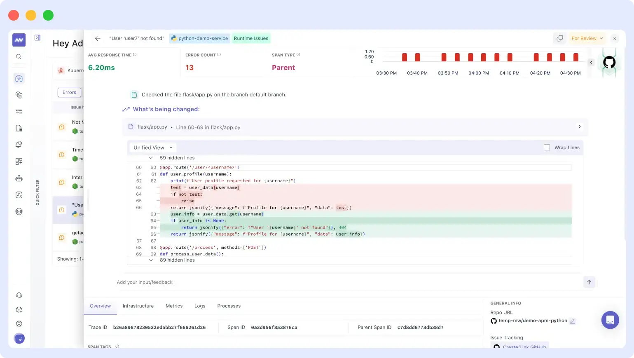Click the Trace ID value b26a89678230532edabb27f666261d26
This screenshot has height=358, width=634.
(159, 328)
